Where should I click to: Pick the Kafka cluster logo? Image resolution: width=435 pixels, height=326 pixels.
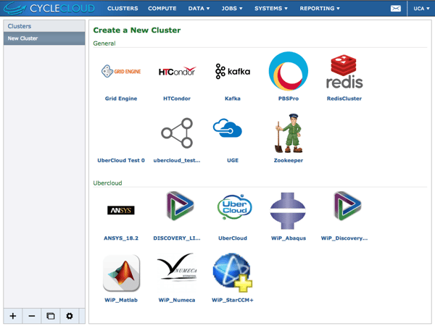tap(233, 71)
